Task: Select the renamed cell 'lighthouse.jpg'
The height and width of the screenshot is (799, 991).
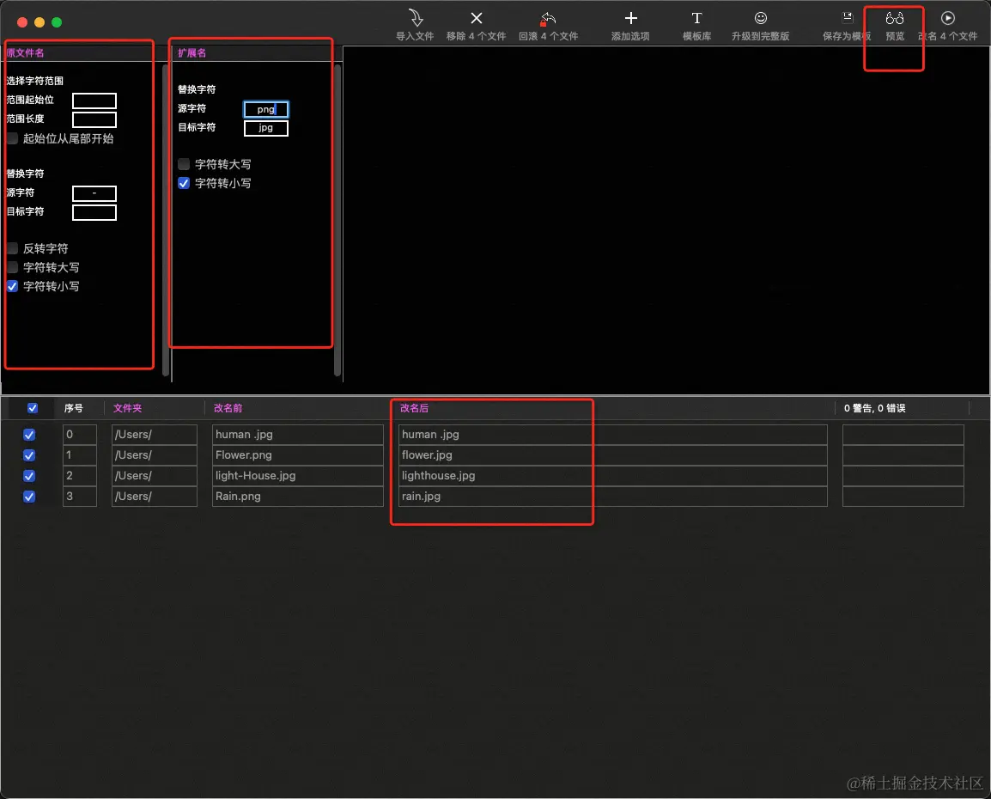Action: point(613,475)
